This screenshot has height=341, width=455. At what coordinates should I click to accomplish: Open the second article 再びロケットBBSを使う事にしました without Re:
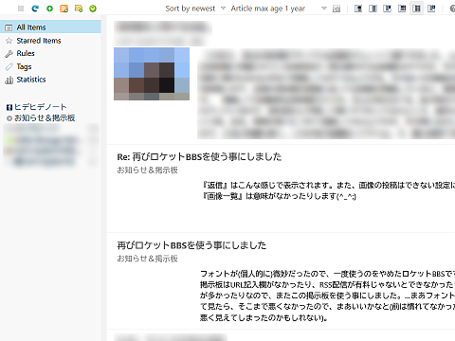191,245
